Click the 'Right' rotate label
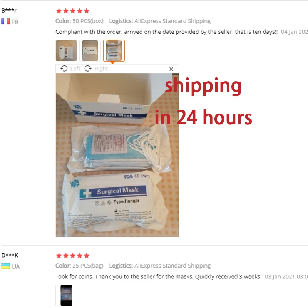Viewport: 308px width, 308px height. [x=101, y=69]
